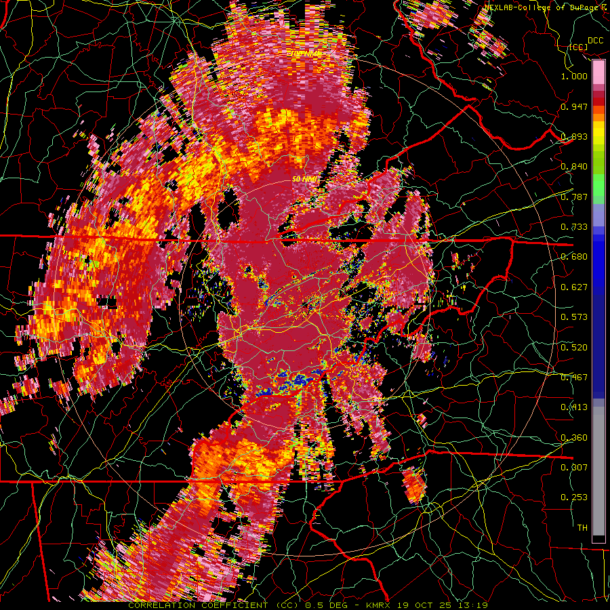Pick the light pink top segment of the color bar
Viewport: 610px width, 610px height.
click(x=598, y=72)
